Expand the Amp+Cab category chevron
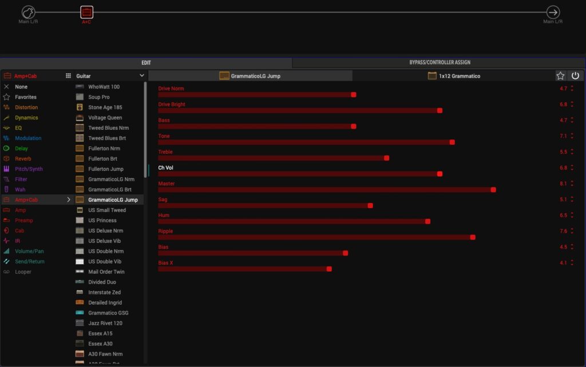Image resolution: width=586 pixels, height=367 pixels. click(x=69, y=200)
